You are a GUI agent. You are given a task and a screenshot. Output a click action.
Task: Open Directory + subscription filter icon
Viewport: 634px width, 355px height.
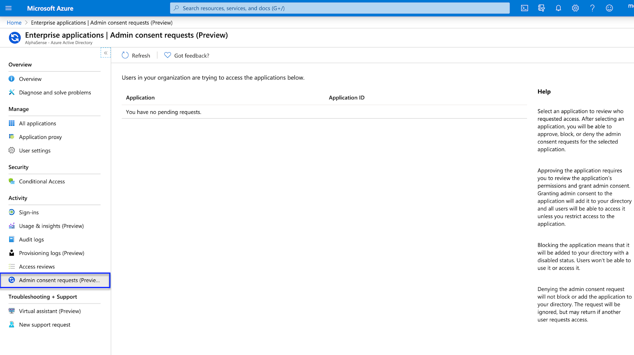click(x=542, y=8)
